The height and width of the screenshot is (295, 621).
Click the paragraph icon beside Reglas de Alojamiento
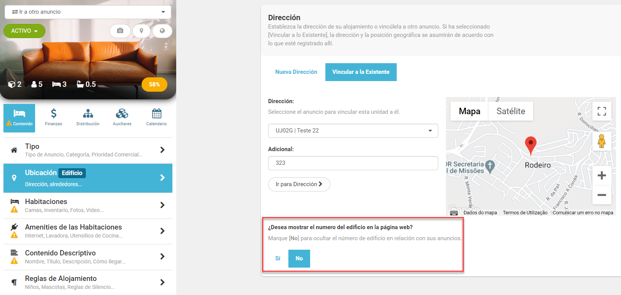pyautogui.click(x=14, y=282)
